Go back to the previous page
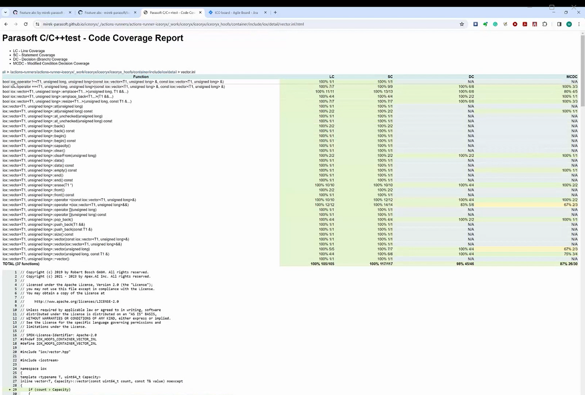Viewport: 585px width, 395px height. pyautogui.click(x=6, y=24)
